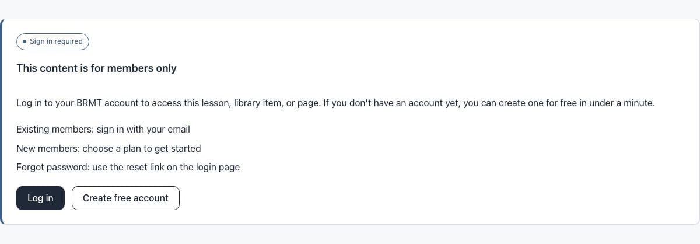
Task: Click the 'New members: choose a plan' line
Action: [x=108, y=148]
